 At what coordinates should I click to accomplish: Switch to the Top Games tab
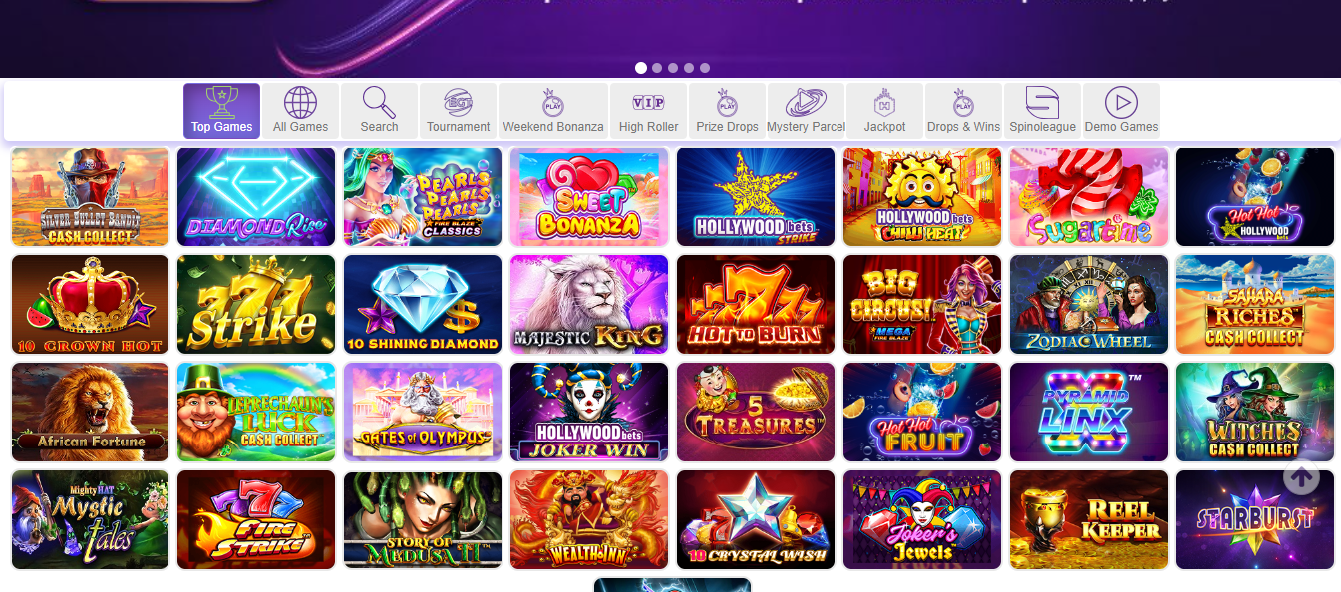click(221, 111)
